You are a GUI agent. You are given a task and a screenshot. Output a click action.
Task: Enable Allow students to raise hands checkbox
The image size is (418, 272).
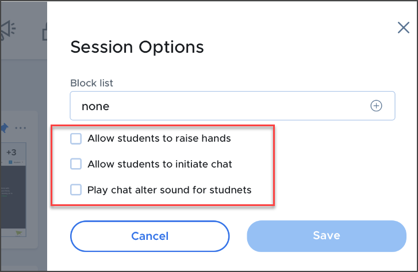(76, 138)
